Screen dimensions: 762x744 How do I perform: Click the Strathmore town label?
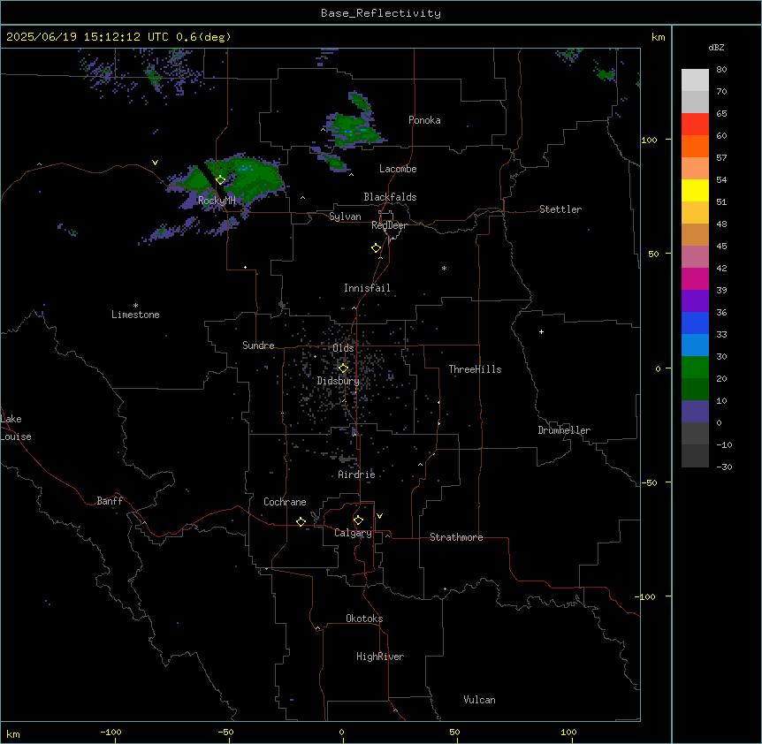click(x=456, y=537)
